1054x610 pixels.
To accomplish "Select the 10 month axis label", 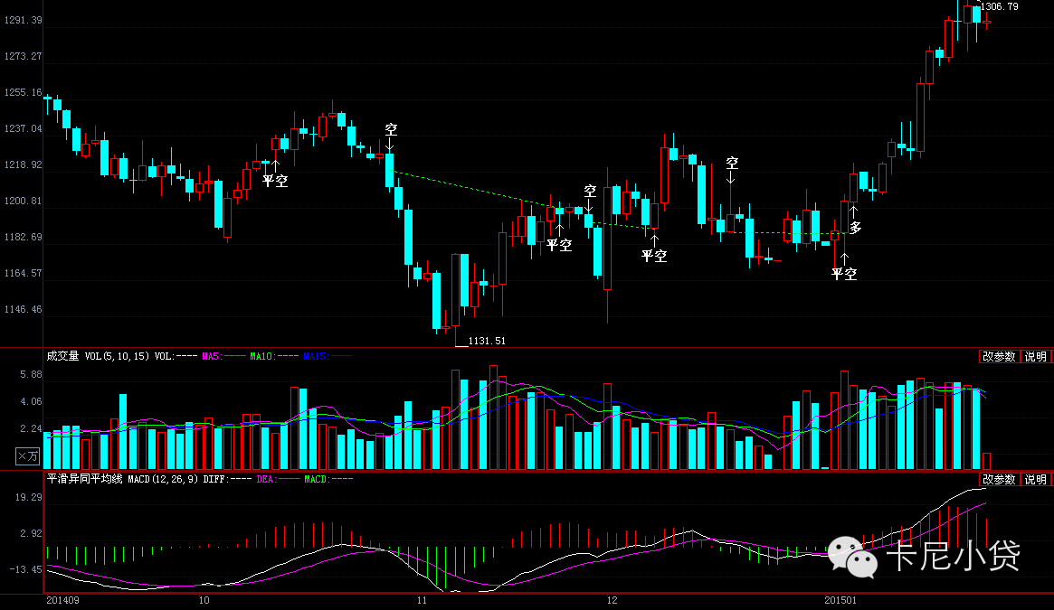I will [x=204, y=600].
